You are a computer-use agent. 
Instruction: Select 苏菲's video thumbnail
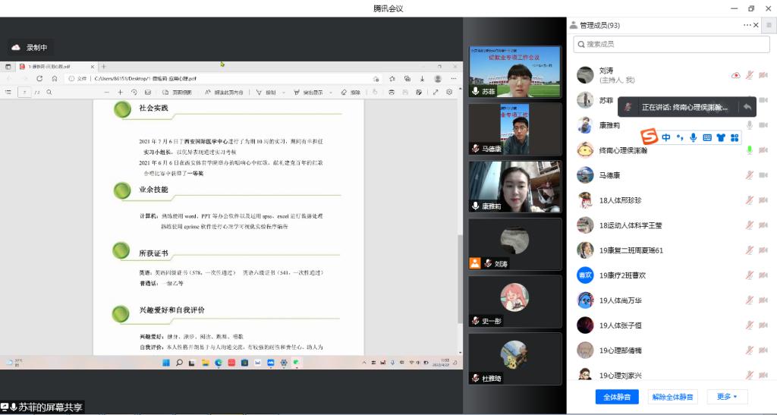(x=514, y=71)
